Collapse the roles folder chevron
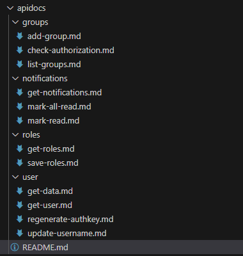The image size is (243, 256). (x=15, y=135)
